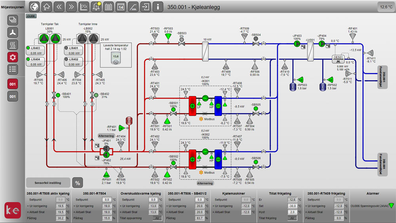
Task: Click the OE501 energy meter
Action: (338, 59)
